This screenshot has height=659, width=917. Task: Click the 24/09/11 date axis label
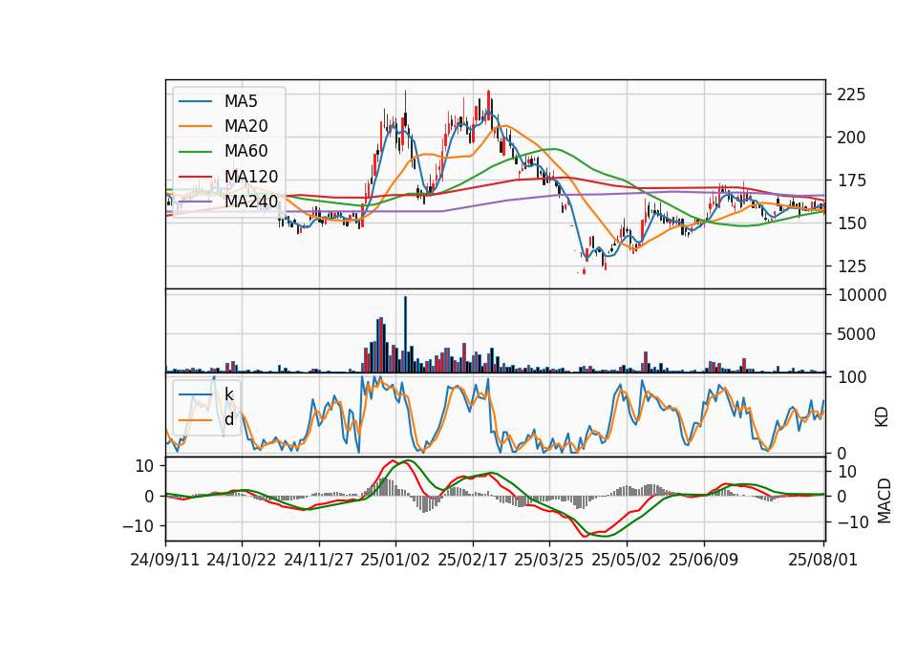point(165,560)
